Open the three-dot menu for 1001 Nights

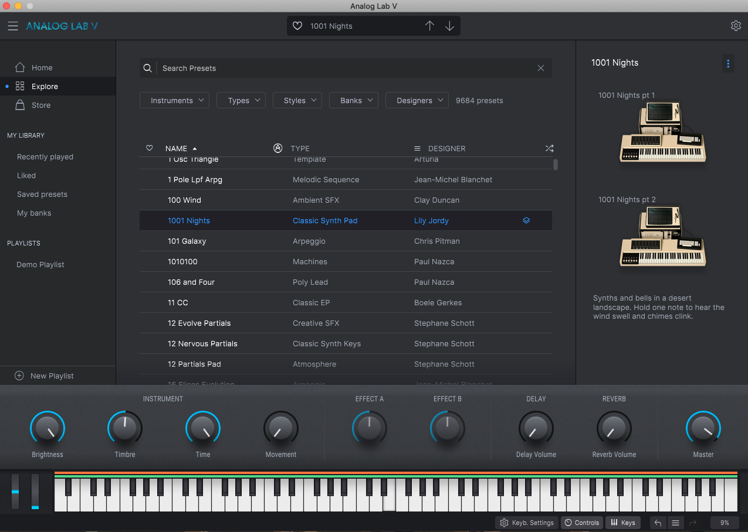(728, 63)
